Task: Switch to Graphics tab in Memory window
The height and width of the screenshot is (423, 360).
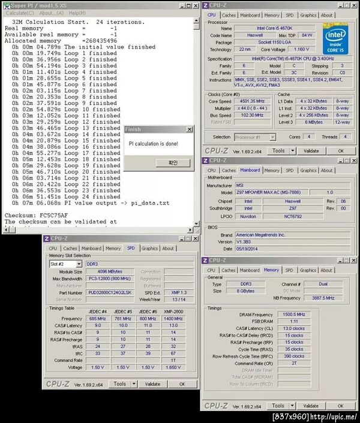Action: coord(308,270)
